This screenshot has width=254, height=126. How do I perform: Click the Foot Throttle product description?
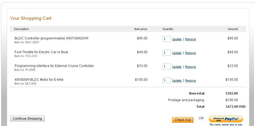tap(41, 52)
